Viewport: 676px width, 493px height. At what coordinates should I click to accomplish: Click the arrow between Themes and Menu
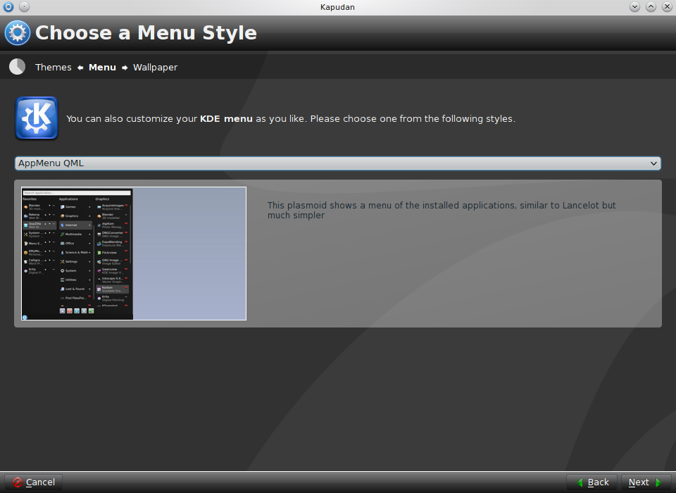[80, 68]
